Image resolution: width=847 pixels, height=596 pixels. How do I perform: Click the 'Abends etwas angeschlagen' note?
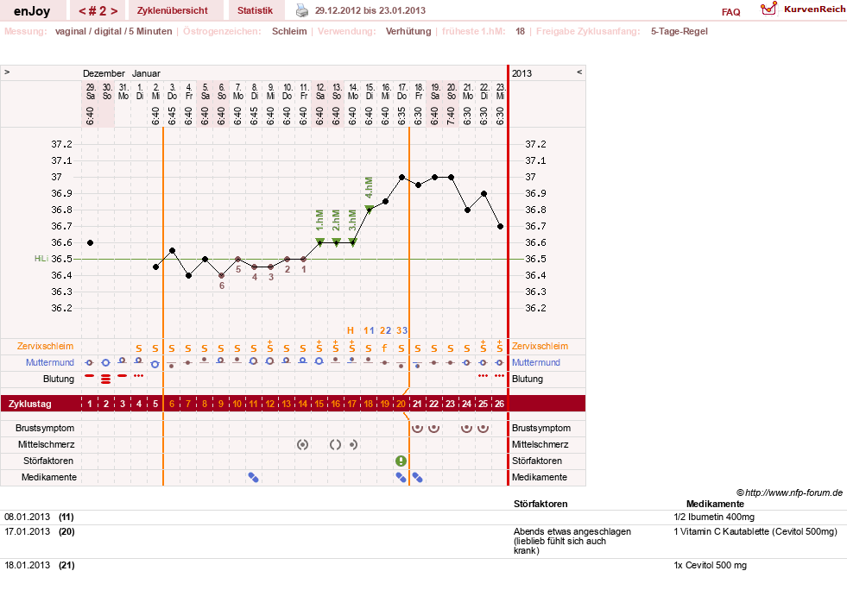572,541
